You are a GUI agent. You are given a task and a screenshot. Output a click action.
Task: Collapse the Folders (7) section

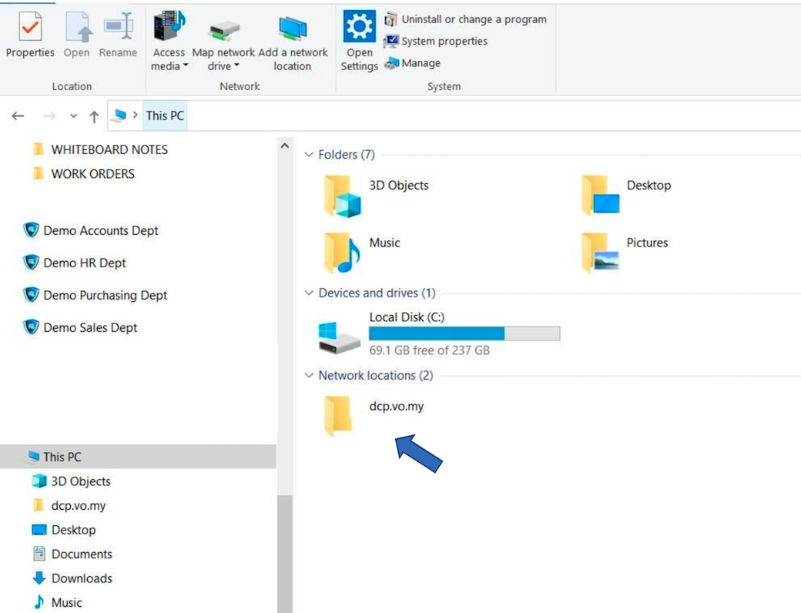310,155
